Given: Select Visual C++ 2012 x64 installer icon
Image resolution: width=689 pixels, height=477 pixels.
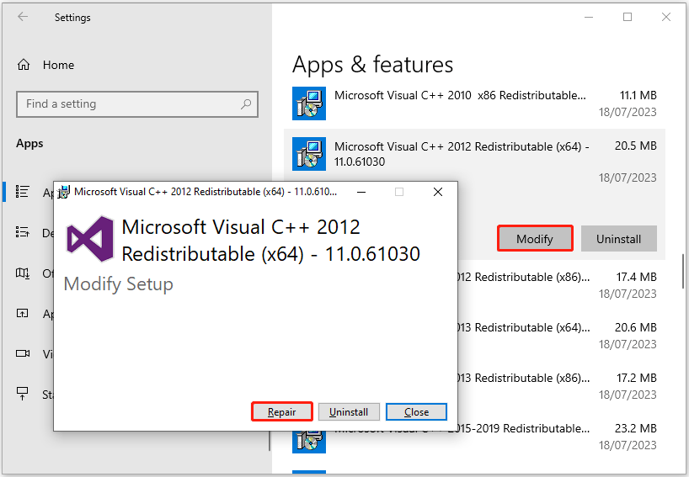Looking at the screenshot, I should 309,154.
